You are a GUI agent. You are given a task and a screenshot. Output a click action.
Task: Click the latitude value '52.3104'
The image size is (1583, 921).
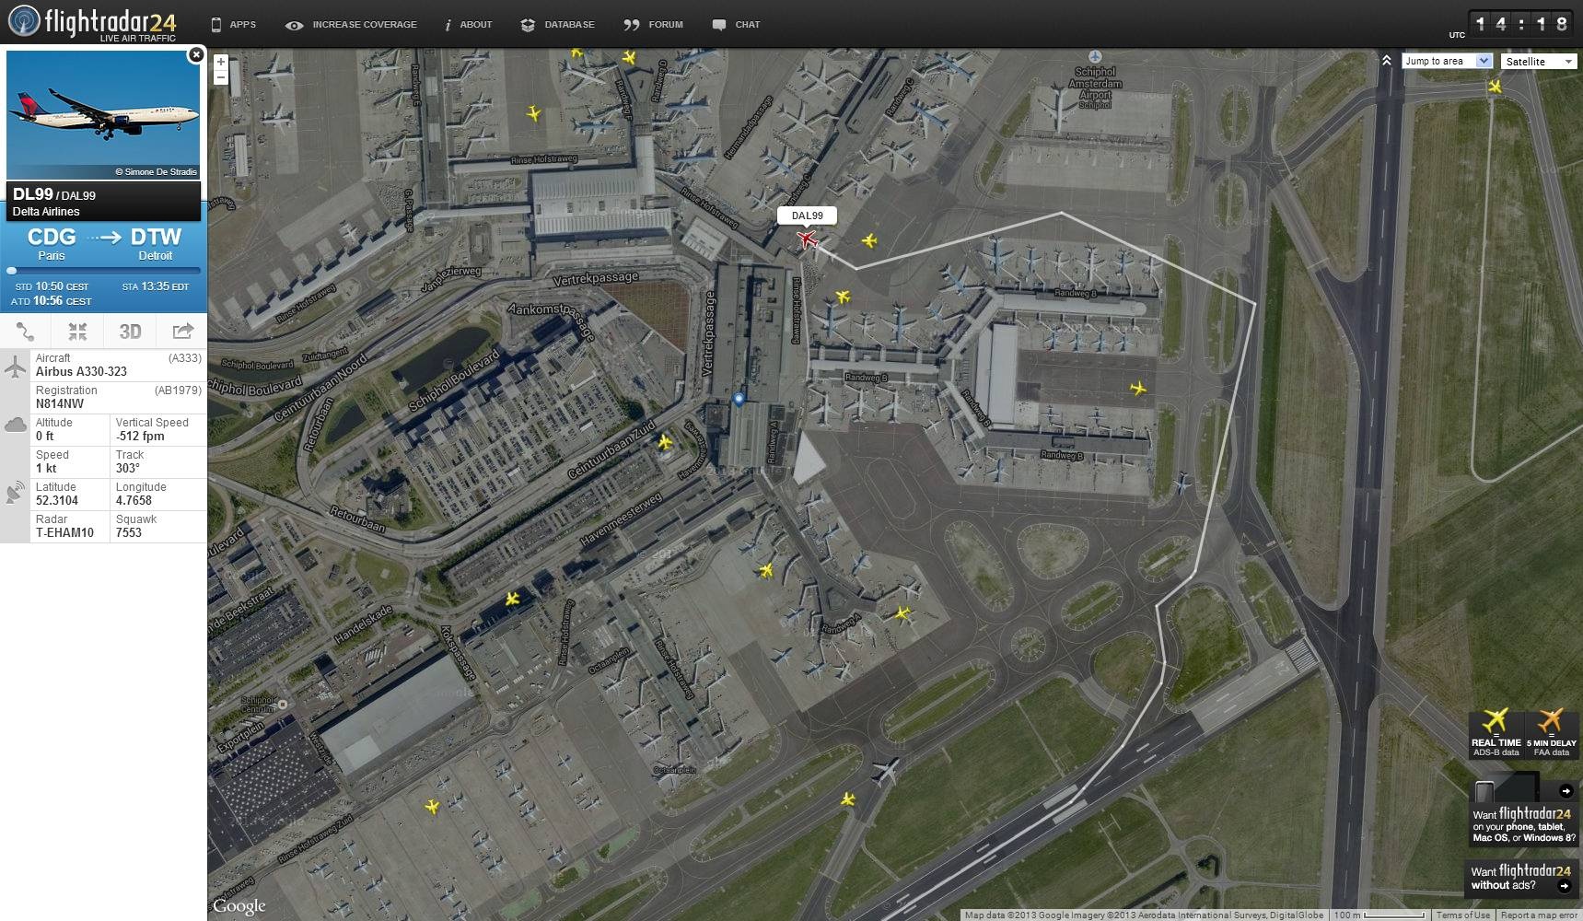coord(57,500)
